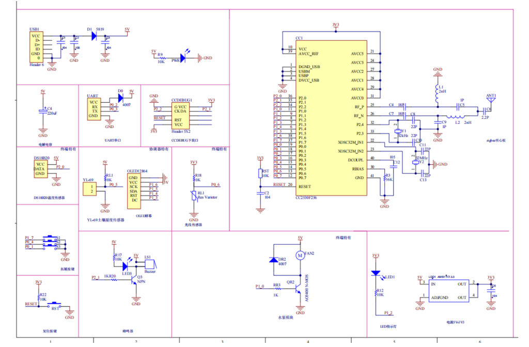Click the L1 2nH inductor
The image size is (529, 347).
(438, 91)
